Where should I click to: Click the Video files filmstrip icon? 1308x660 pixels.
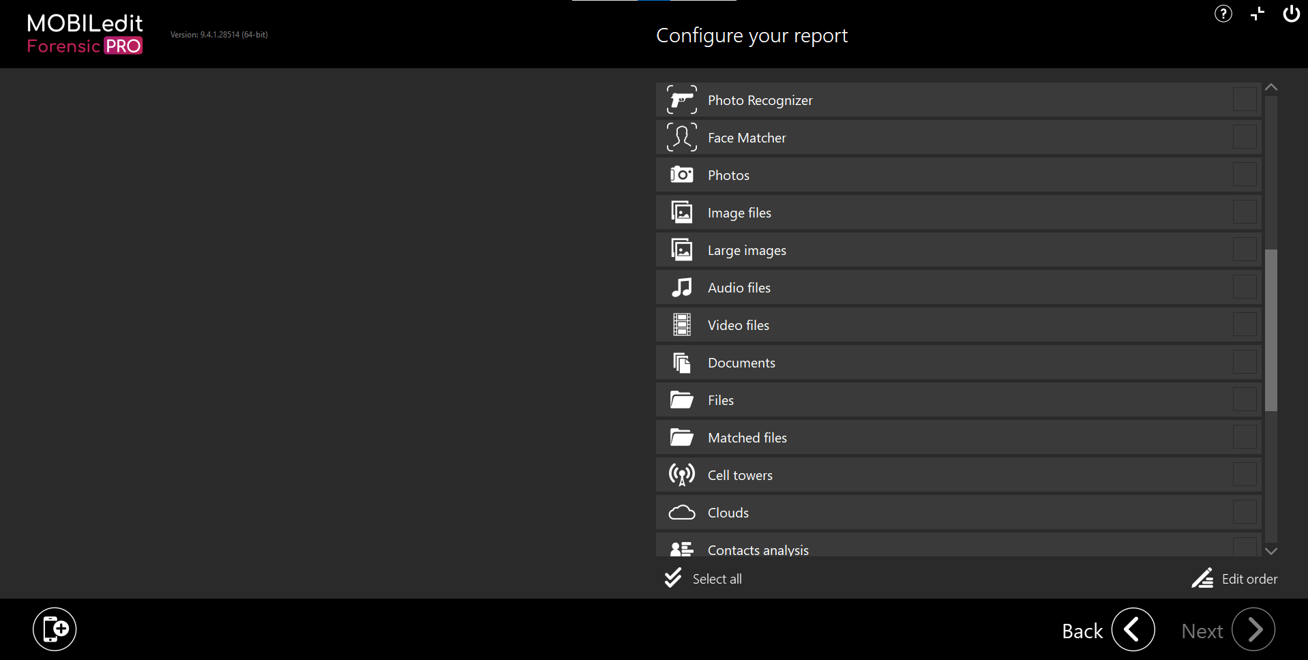pyautogui.click(x=681, y=325)
